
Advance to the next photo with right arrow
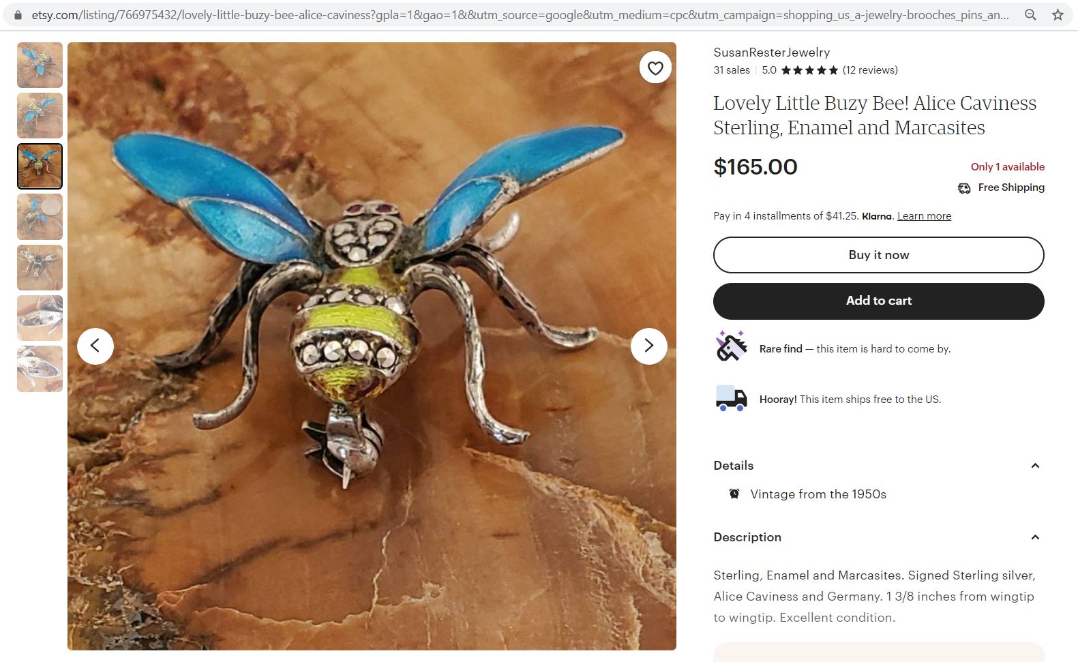(648, 346)
